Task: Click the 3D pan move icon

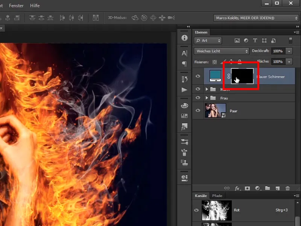Action: click(x=153, y=18)
